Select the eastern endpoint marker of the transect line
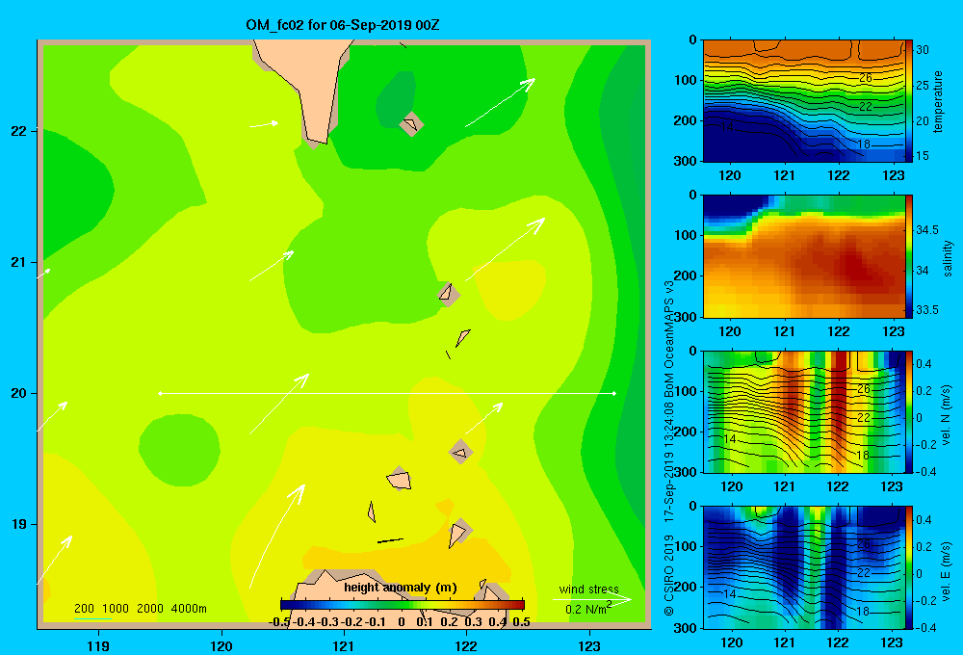 coord(614,393)
